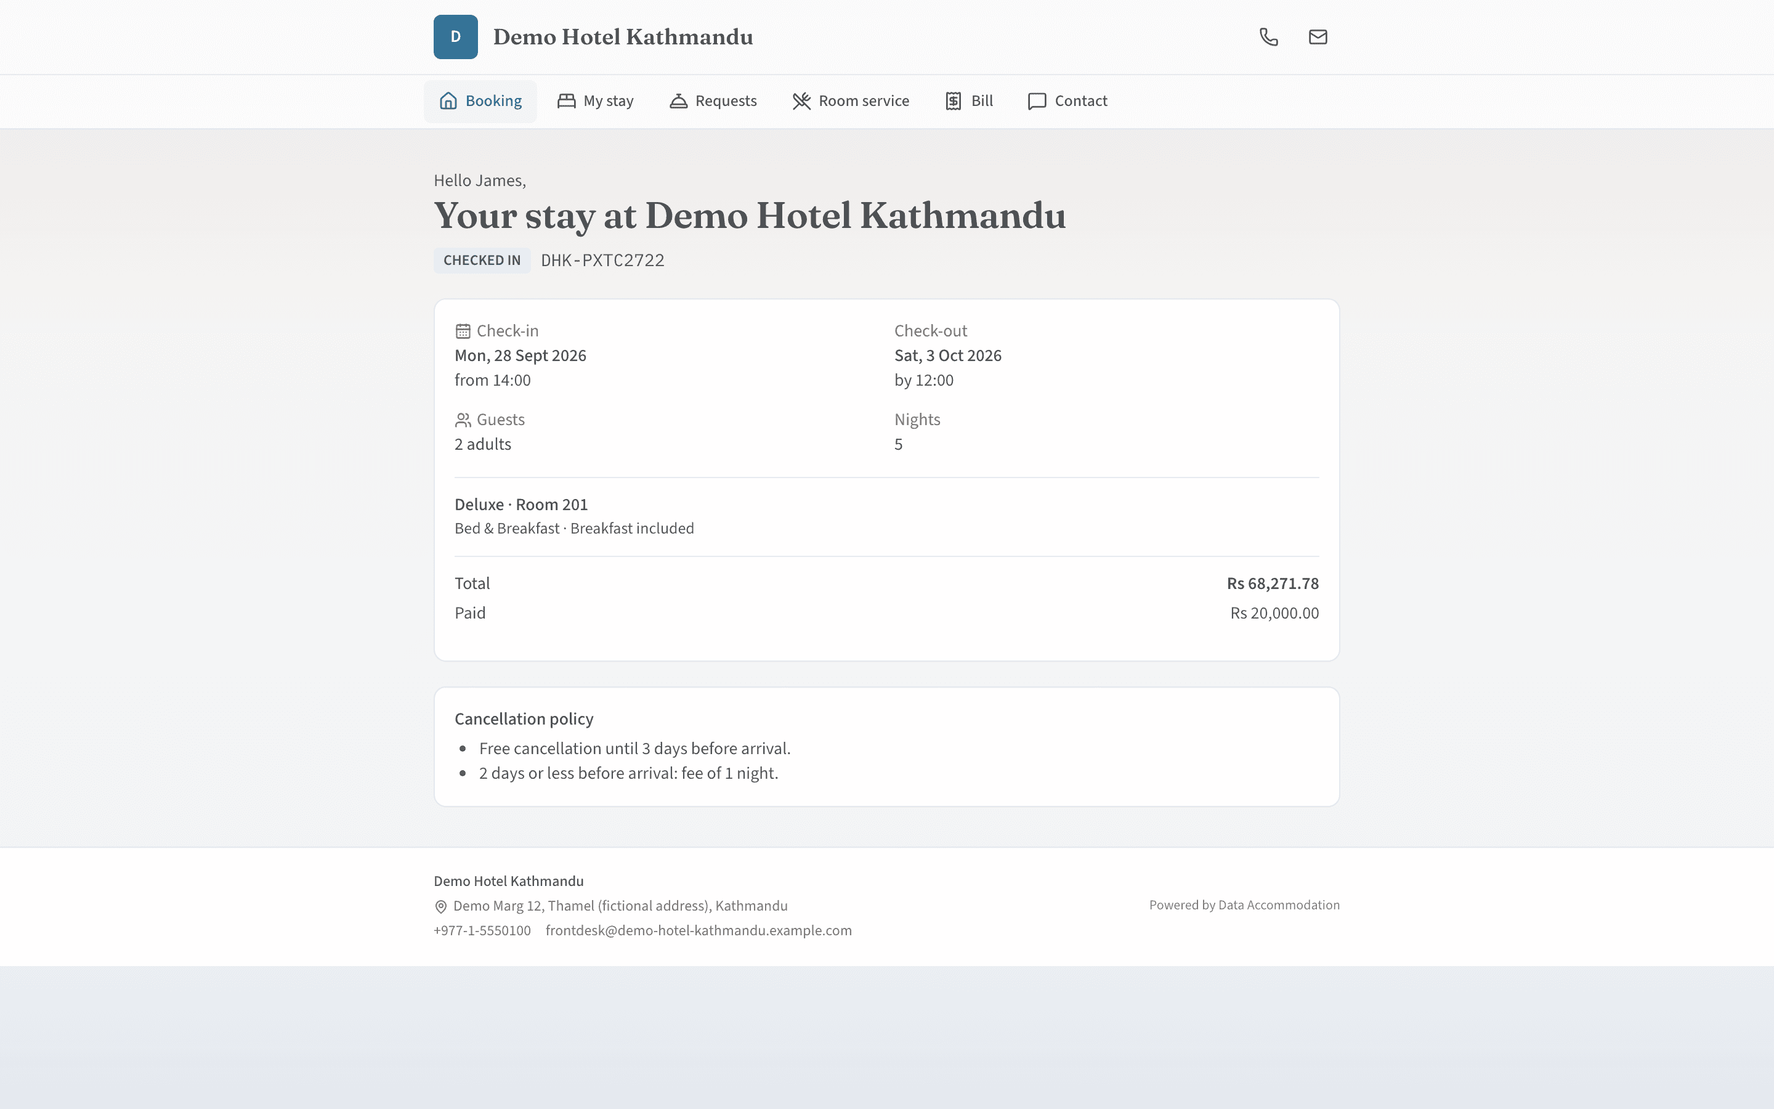Click the Paid label in the booking card
1774x1109 pixels.
(x=470, y=613)
